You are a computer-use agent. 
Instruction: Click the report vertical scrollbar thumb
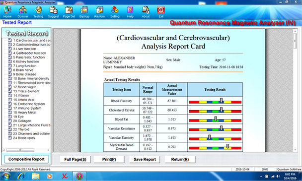(x=295, y=41)
